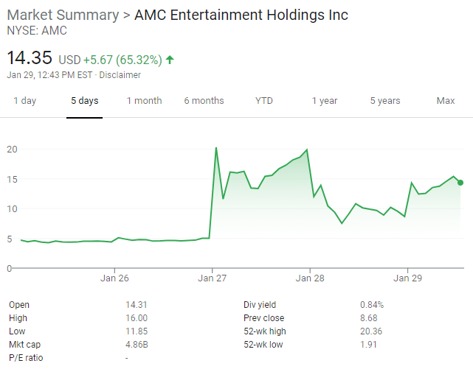The image size is (473, 369).
Task: Select the Max range tab
Action: (x=445, y=101)
